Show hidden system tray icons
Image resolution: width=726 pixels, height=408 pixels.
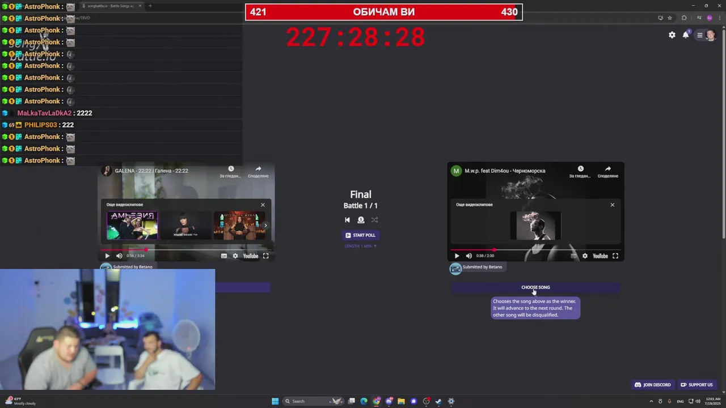coord(651,401)
